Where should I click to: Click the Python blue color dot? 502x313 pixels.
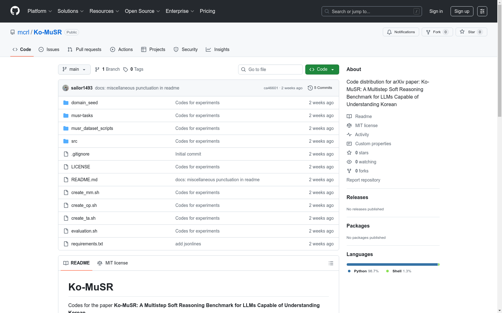click(x=349, y=271)
